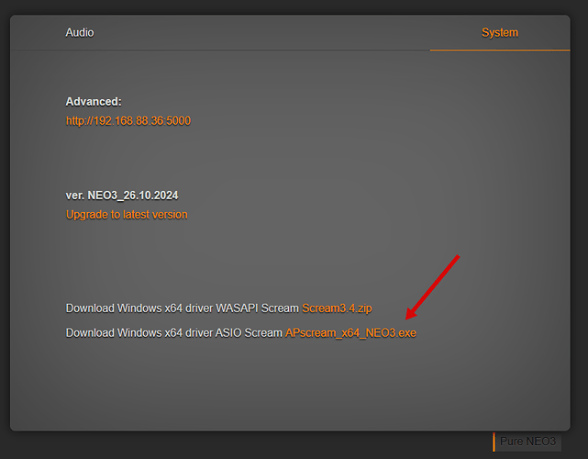Click the dark strip below the panel
Image resolution: width=588 pixels, height=459 pixels.
248,443
